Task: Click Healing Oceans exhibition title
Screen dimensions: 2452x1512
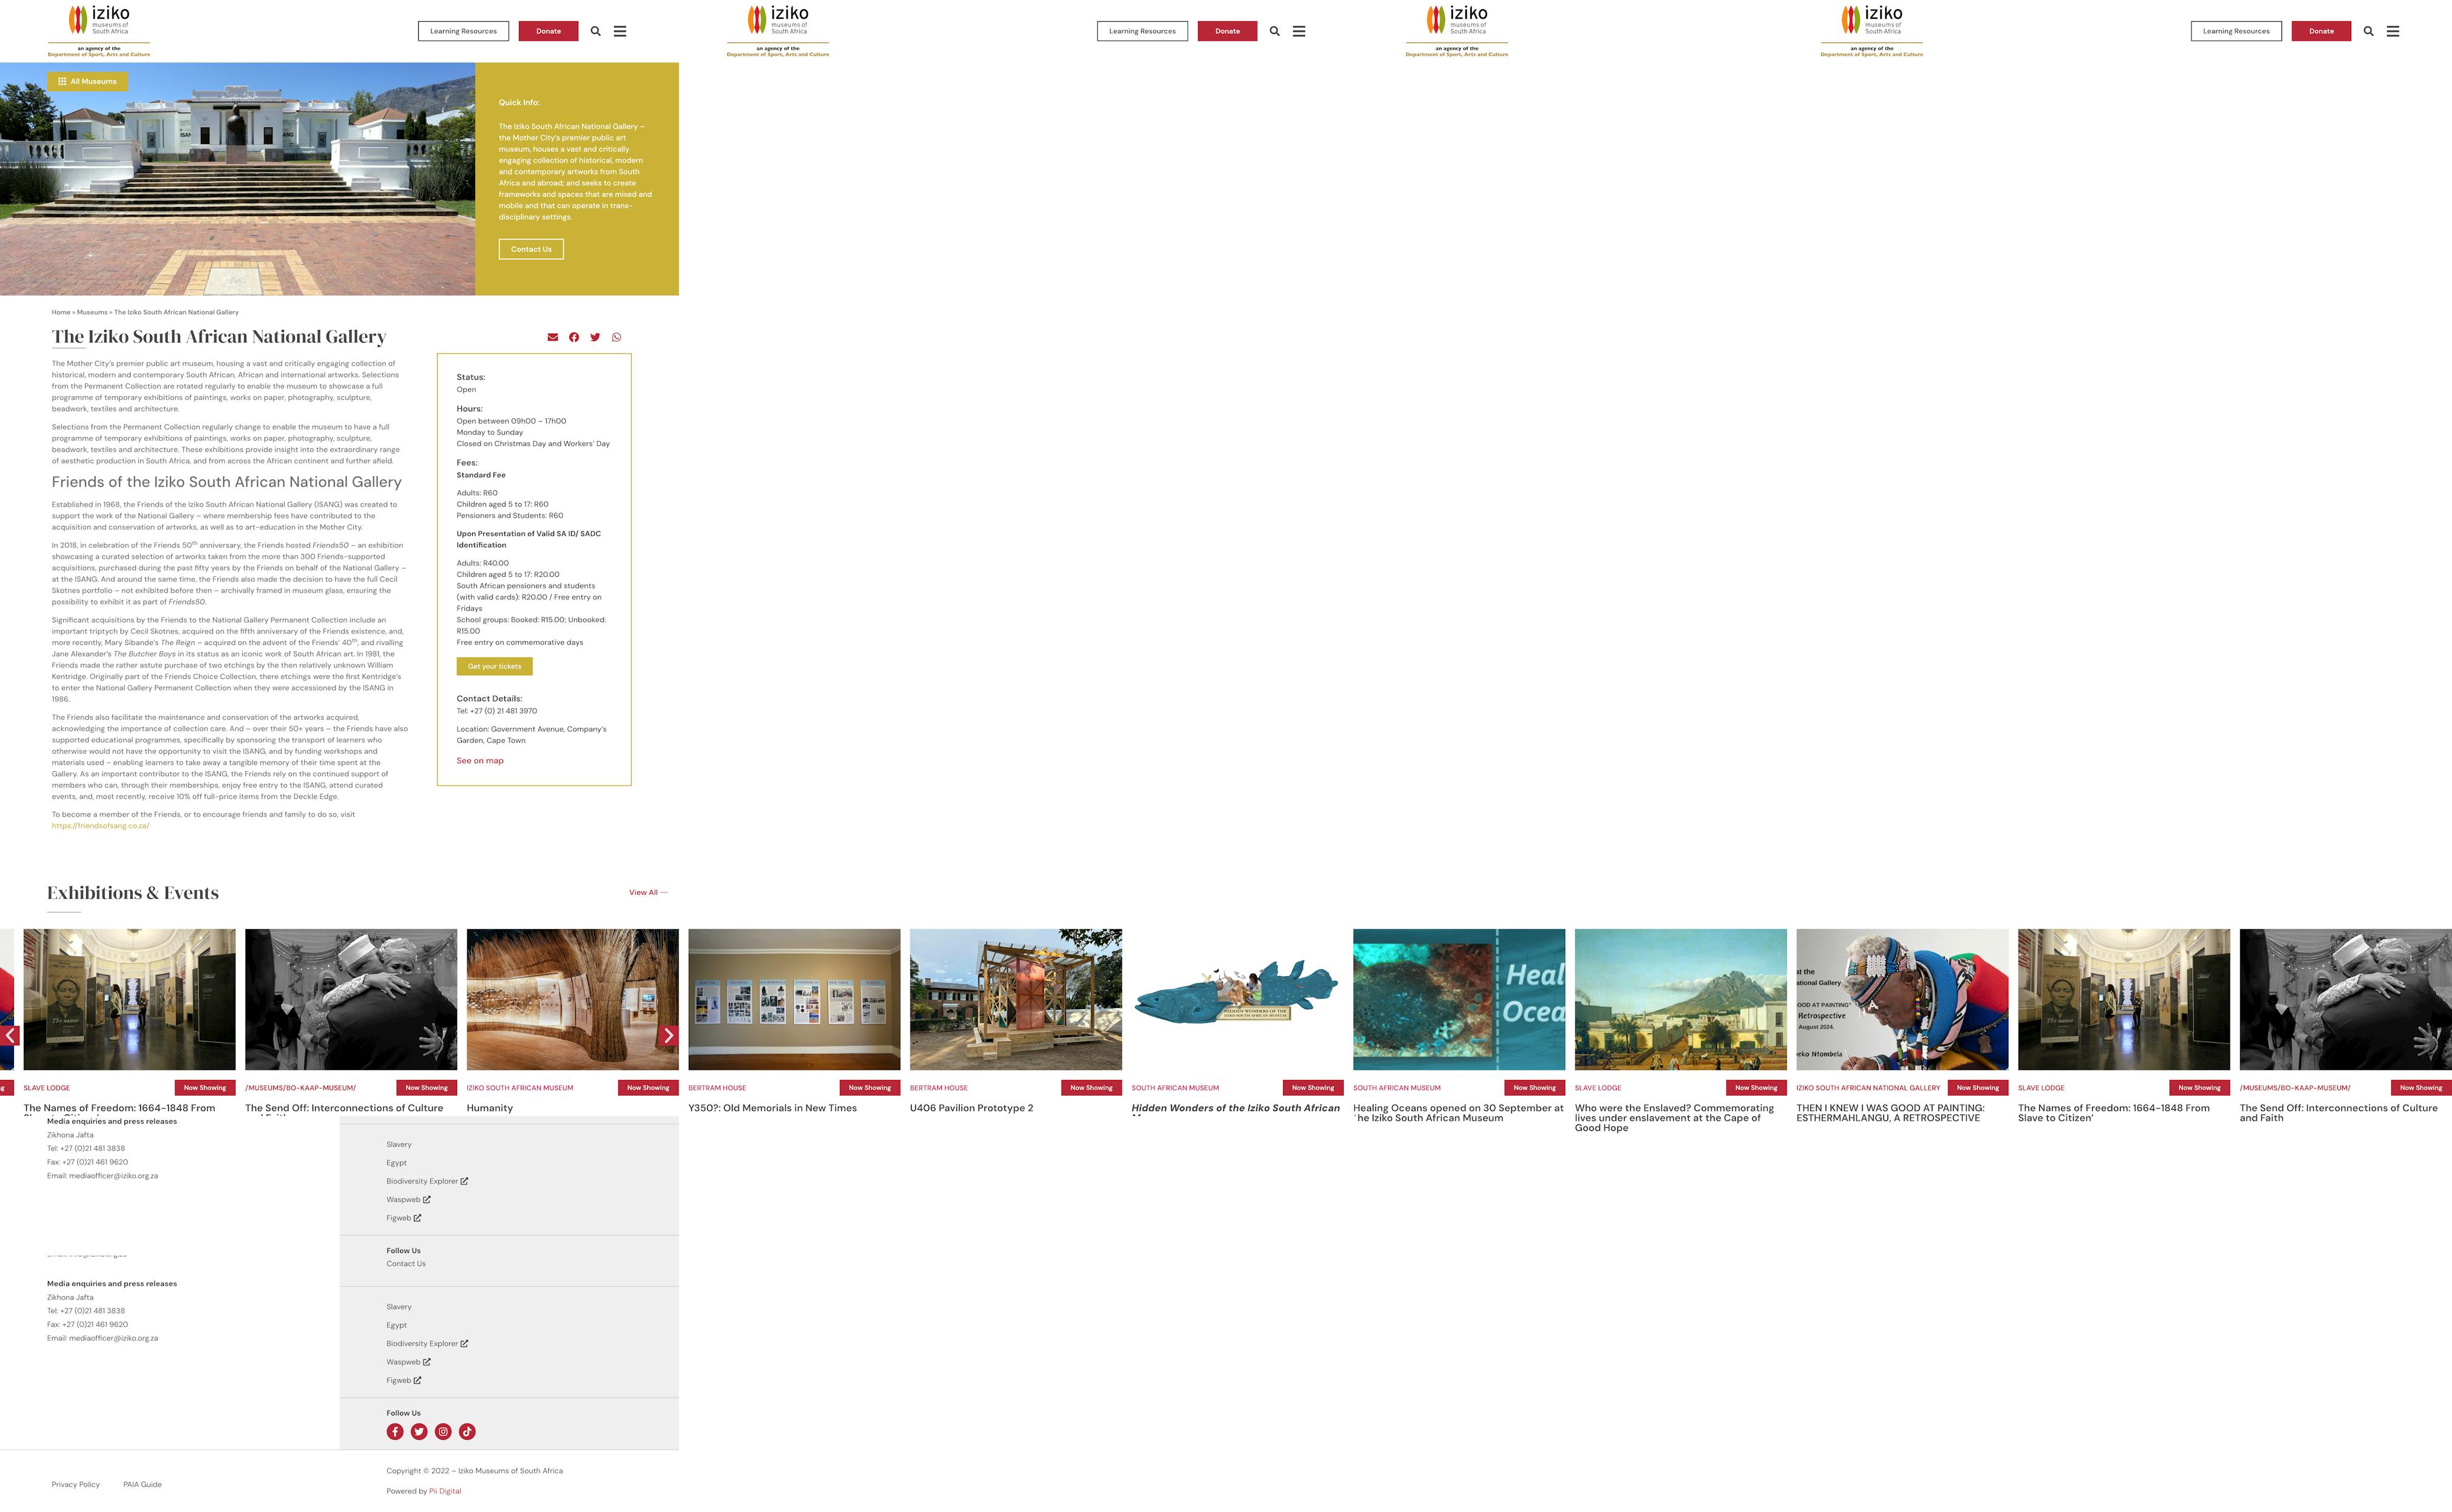Action: click(x=1458, y=1113)
